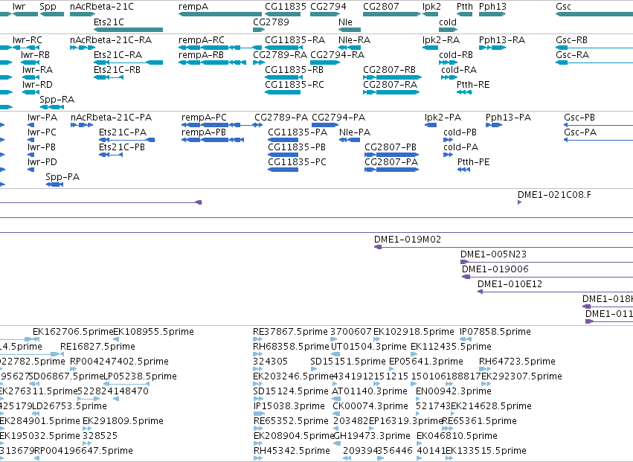Click the Ipk2-RA transcript label
The width and height of the screenshot is (633, 462).
441,40
